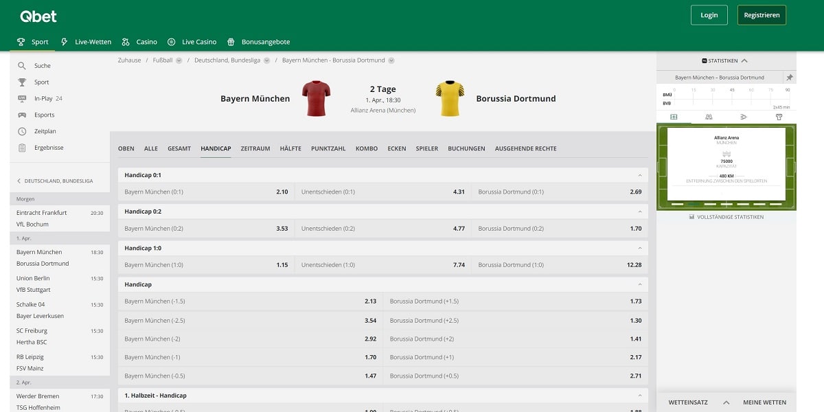
Task: Click the Esports gamepad icon
Action: pyautogui.click(x=22, y=115)
